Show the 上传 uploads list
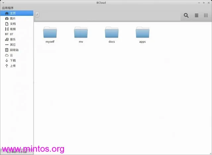The width and height of the screenshot is (212, 155). (x=17, y=66)
